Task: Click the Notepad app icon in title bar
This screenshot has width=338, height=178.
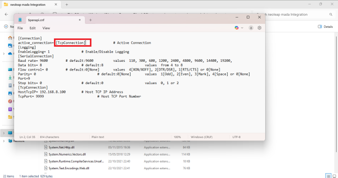Action: pos(20,20)
